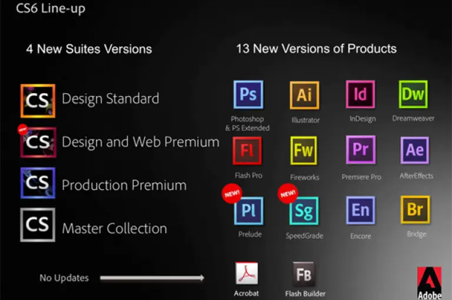Select the Acrobat icon
This screenshot has height=300, width=452.
pyautogui.click(x=247, y=273)
